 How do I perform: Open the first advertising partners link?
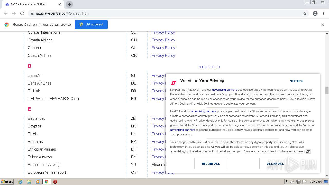[x=224, y=90]
